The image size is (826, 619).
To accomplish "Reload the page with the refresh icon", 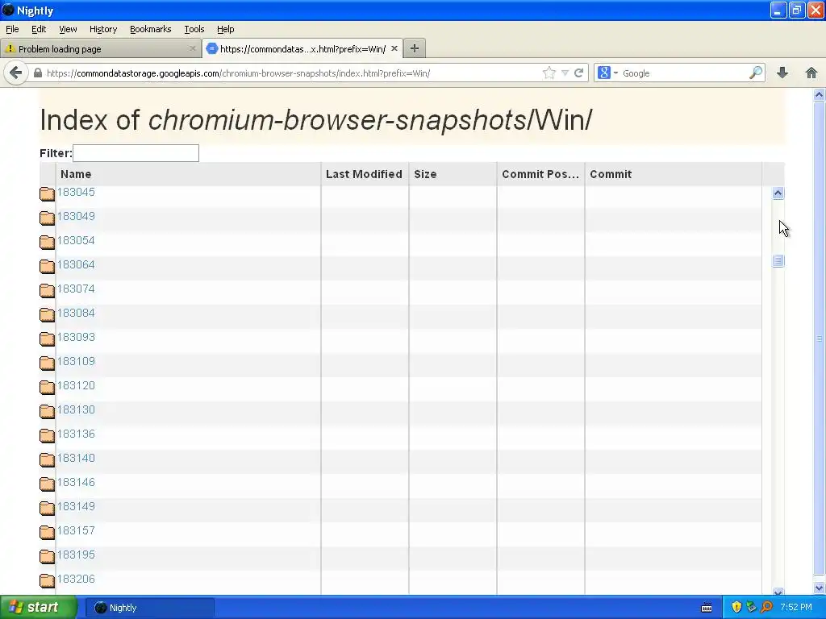I will click(579, 73).
